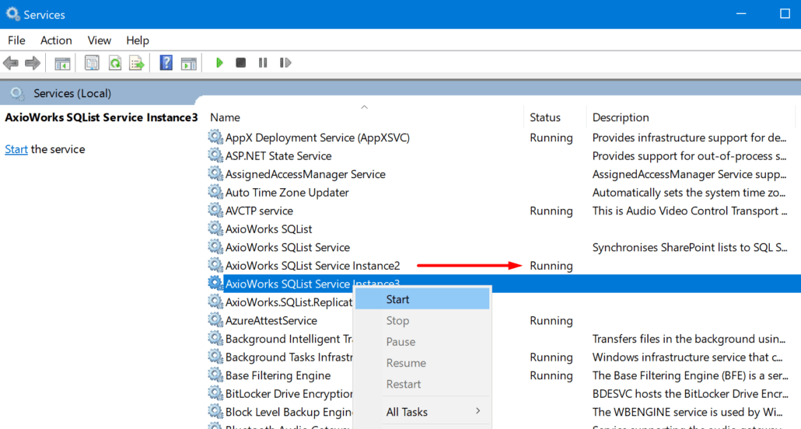Click gear icon of Block Level Backup Engine

[x=215, y=412]
